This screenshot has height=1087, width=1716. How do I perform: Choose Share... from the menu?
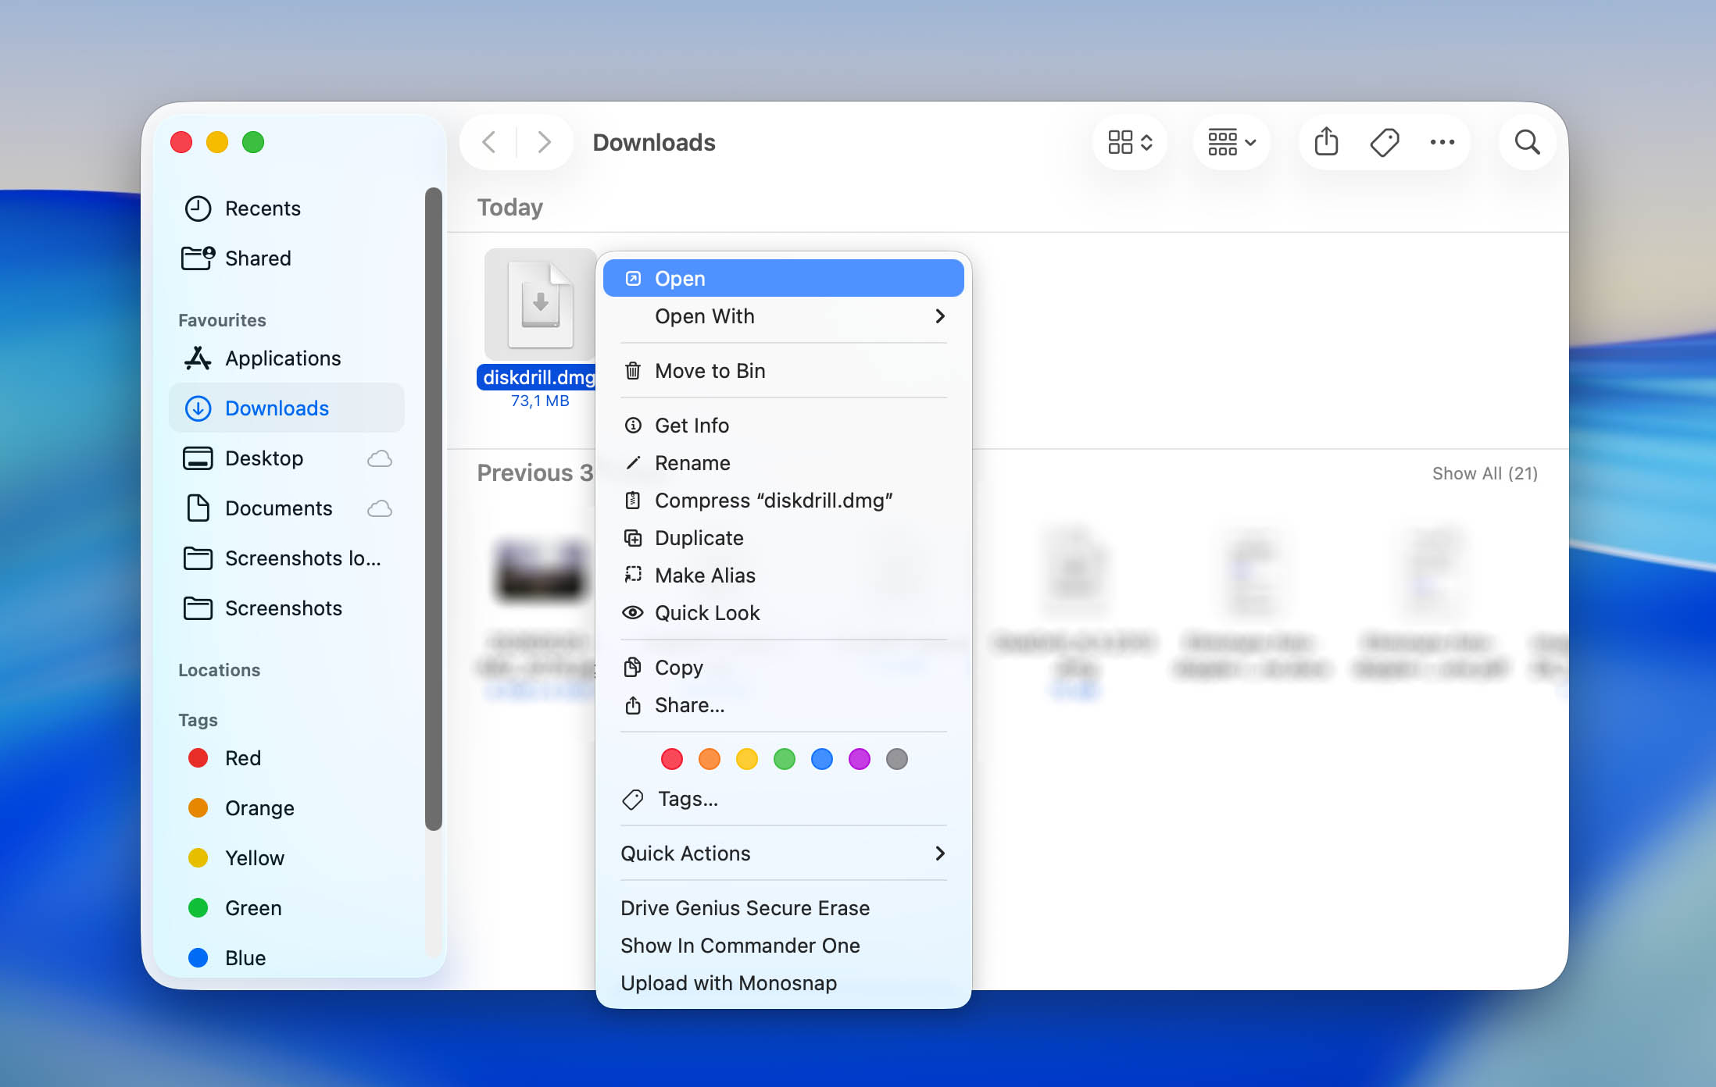(783, 705)
